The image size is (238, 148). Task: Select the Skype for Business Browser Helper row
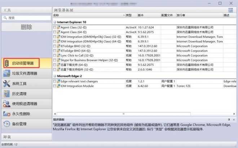(x=145, y=60)
